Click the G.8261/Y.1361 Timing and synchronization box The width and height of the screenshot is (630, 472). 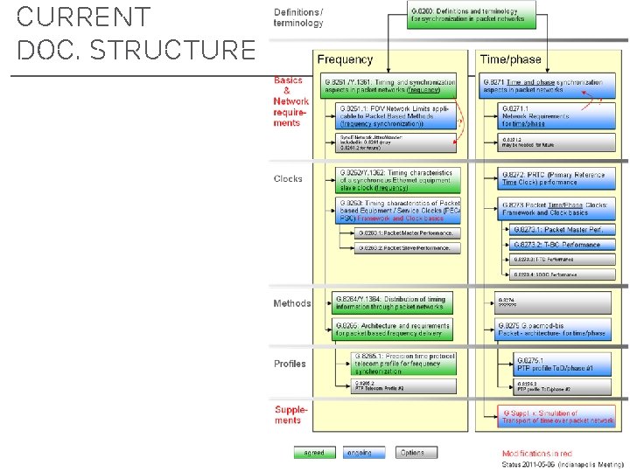tap(388, 86)
